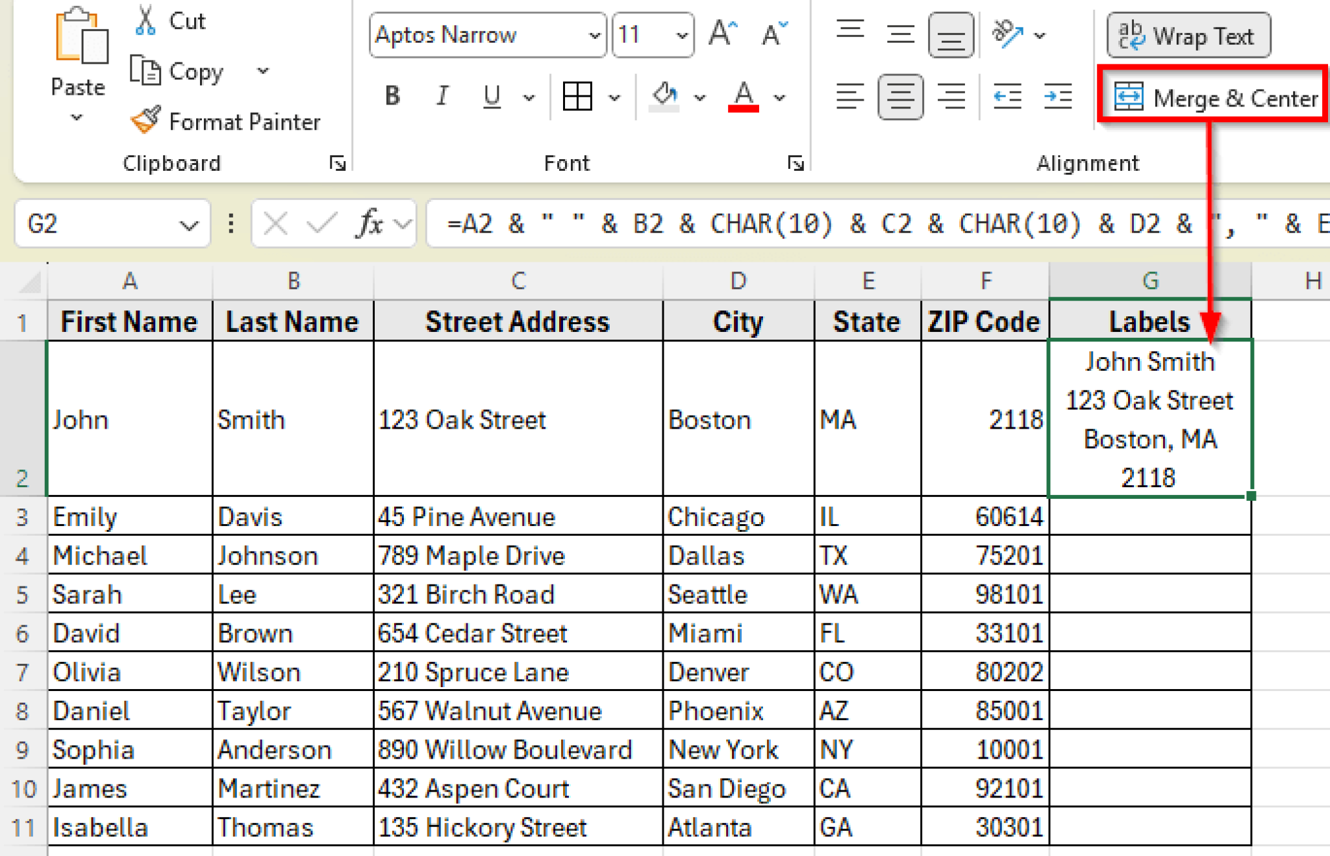Click the Cut scissors icon
The image size is (1330, 856).
(x=145, y=21)
